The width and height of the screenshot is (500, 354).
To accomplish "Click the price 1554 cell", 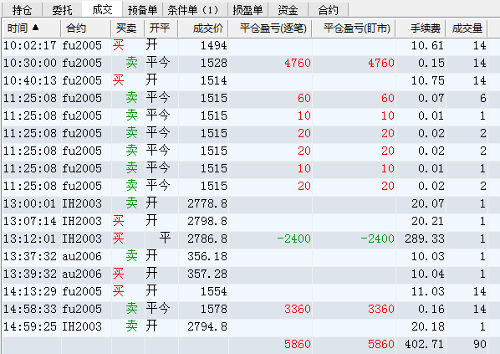I will coord(214,291).
